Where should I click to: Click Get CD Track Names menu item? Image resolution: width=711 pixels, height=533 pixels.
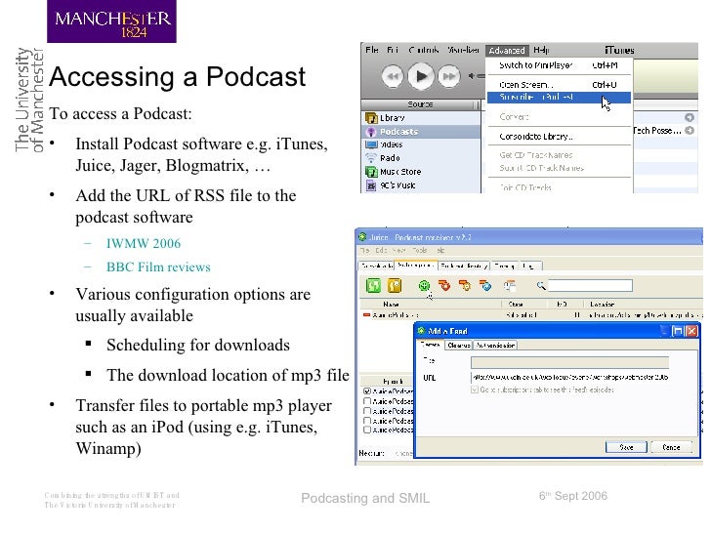pyautogui.click(x=559, y=155)
